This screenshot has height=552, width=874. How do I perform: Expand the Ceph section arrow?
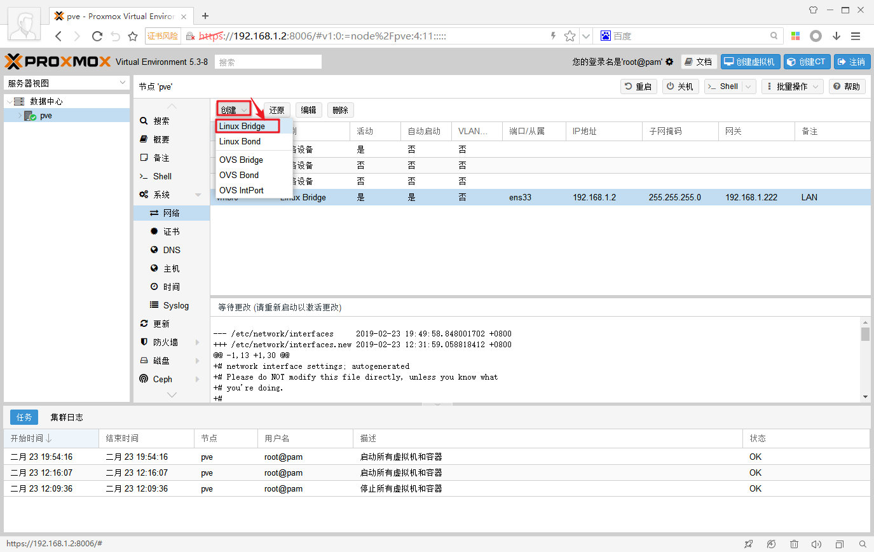[198, 379]
